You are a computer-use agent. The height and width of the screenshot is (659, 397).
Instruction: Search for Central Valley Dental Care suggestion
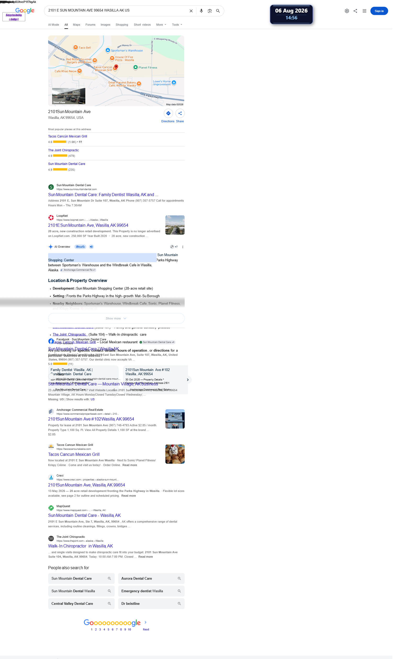(81, 604)
